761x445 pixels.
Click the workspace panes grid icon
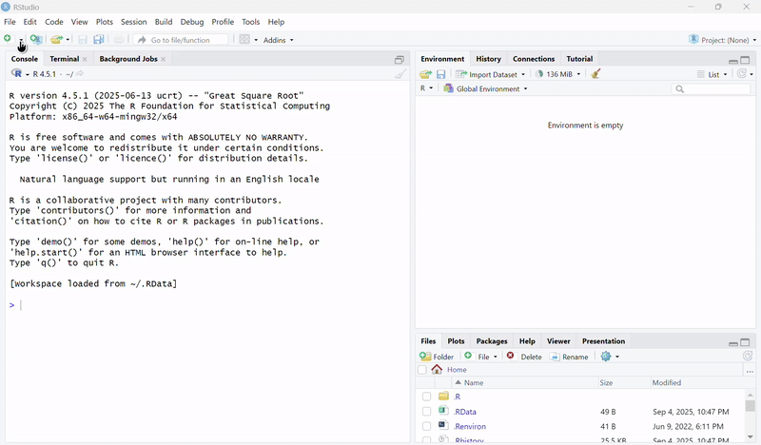coord(244,40)
